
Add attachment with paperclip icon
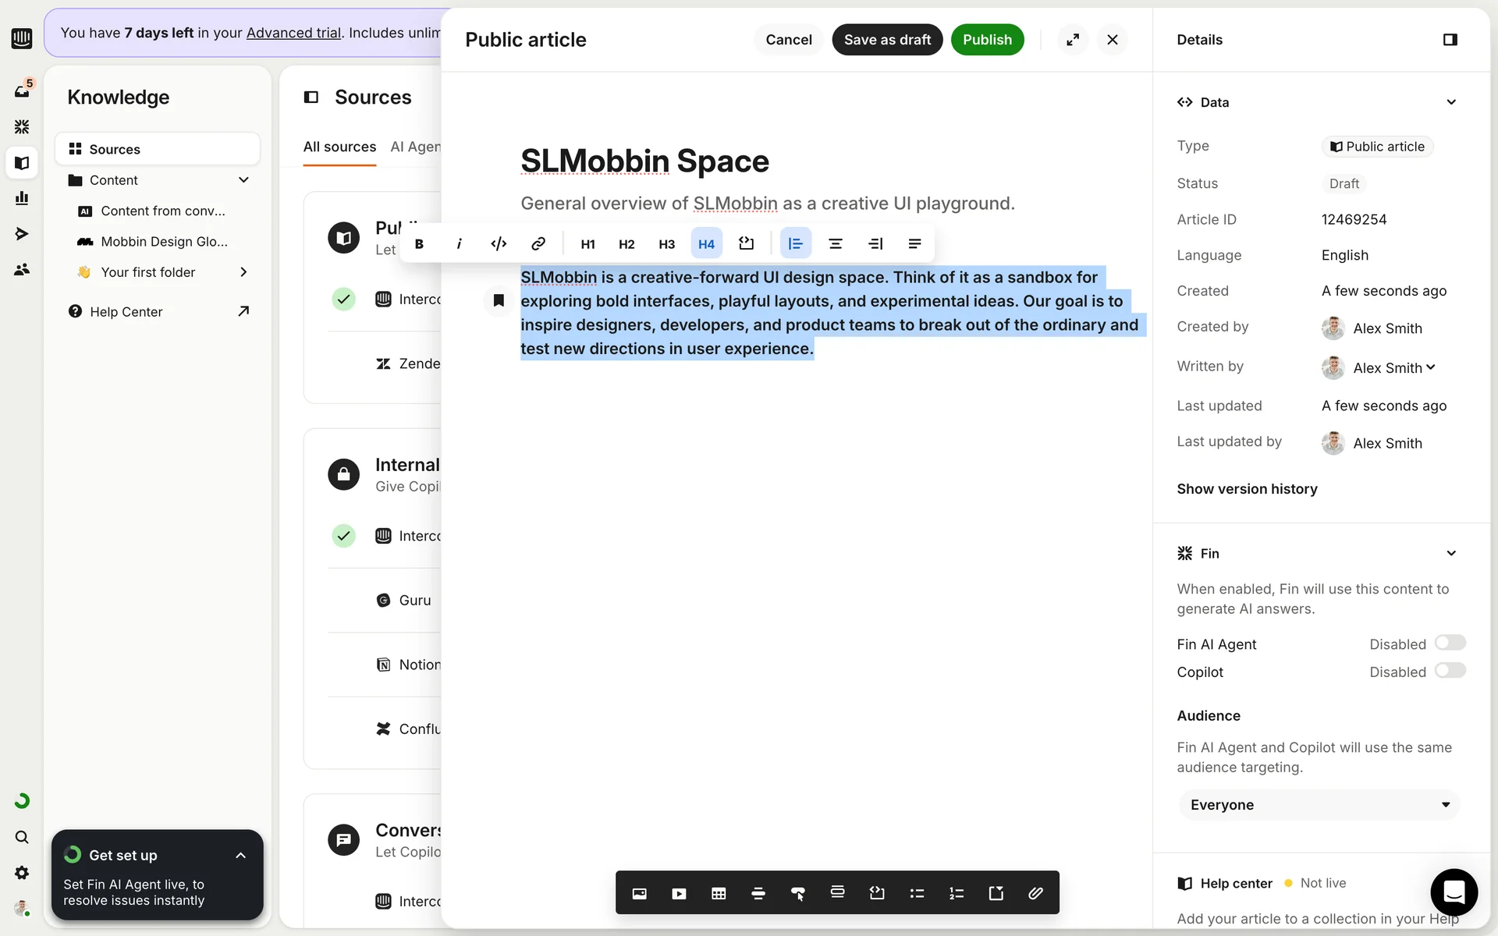[x=1035, y=893]
